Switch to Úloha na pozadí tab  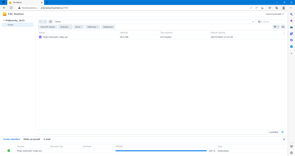click(x=32, y=139)
